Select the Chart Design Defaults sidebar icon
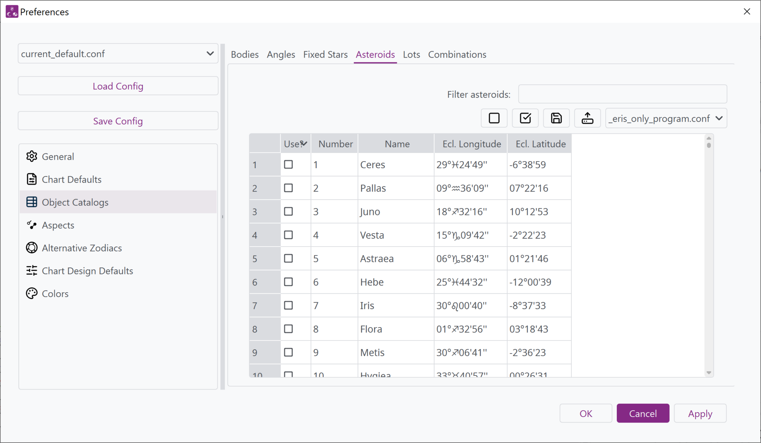The width and height of the screenshot is (761, 443). [x=32, y=271]
